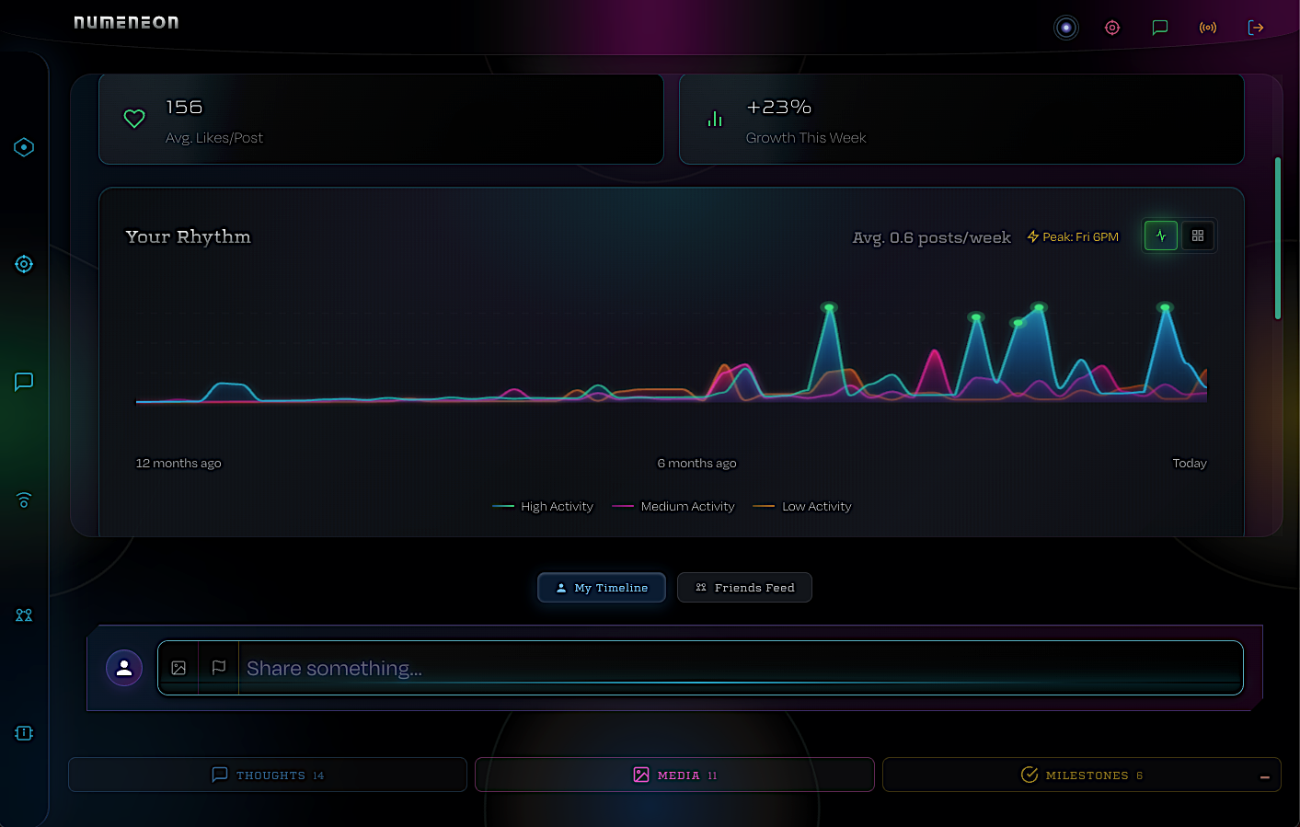Attach an image using the composer image icon
Viewport: 1300px width, 827px height.
(x=178, y=668)
